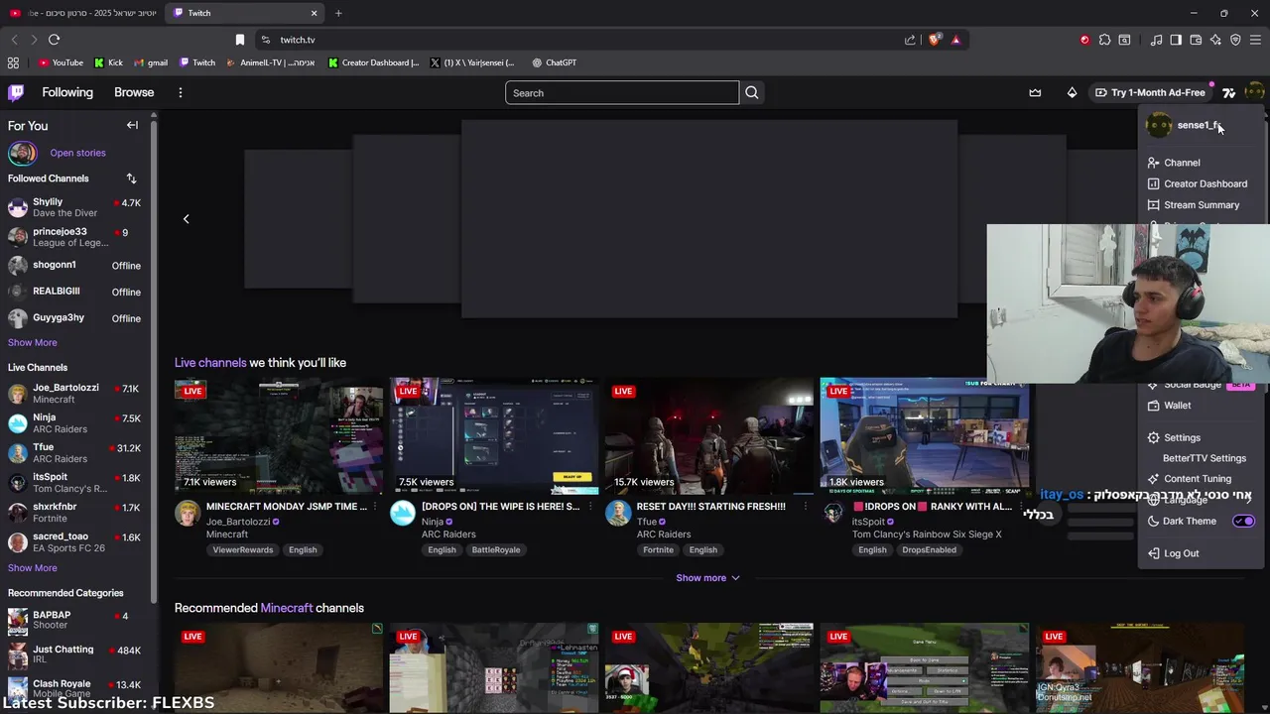
Task: Toggle the Dark Theme switch
Action: point(1244,521)
